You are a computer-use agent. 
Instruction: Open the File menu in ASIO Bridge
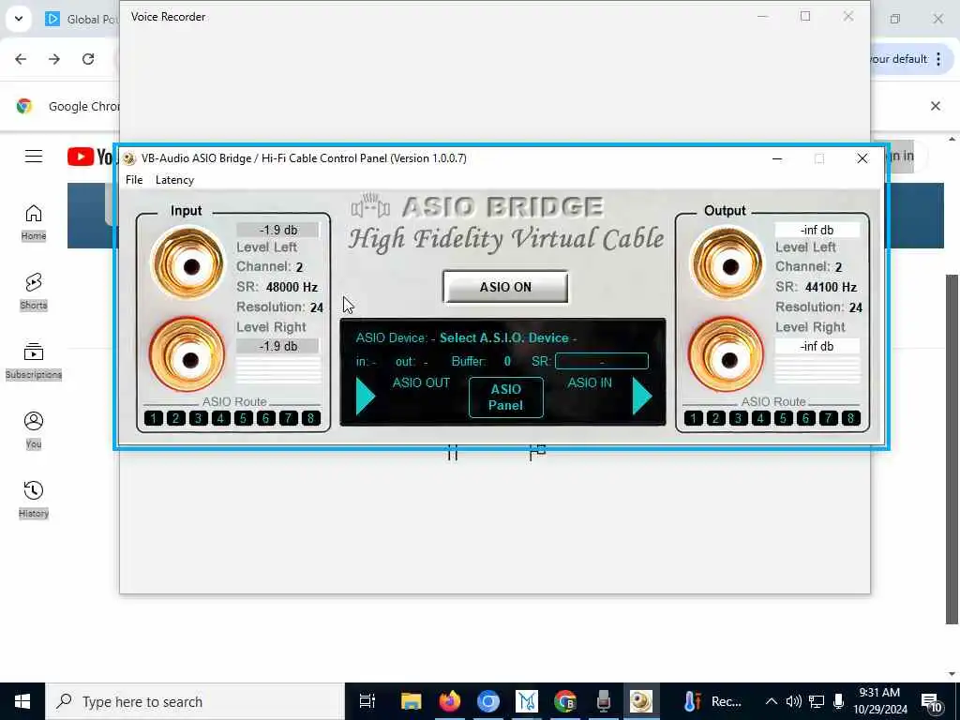(x=134, y=179)
